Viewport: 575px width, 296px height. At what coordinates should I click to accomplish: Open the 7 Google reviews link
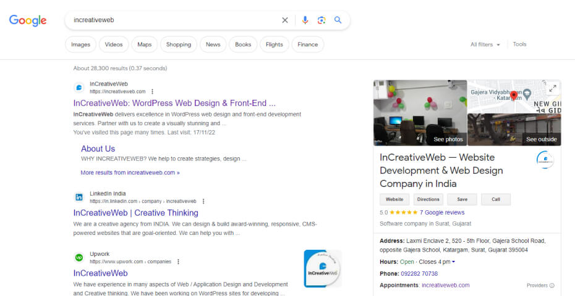pyautogui.click(x=442, y=212)
